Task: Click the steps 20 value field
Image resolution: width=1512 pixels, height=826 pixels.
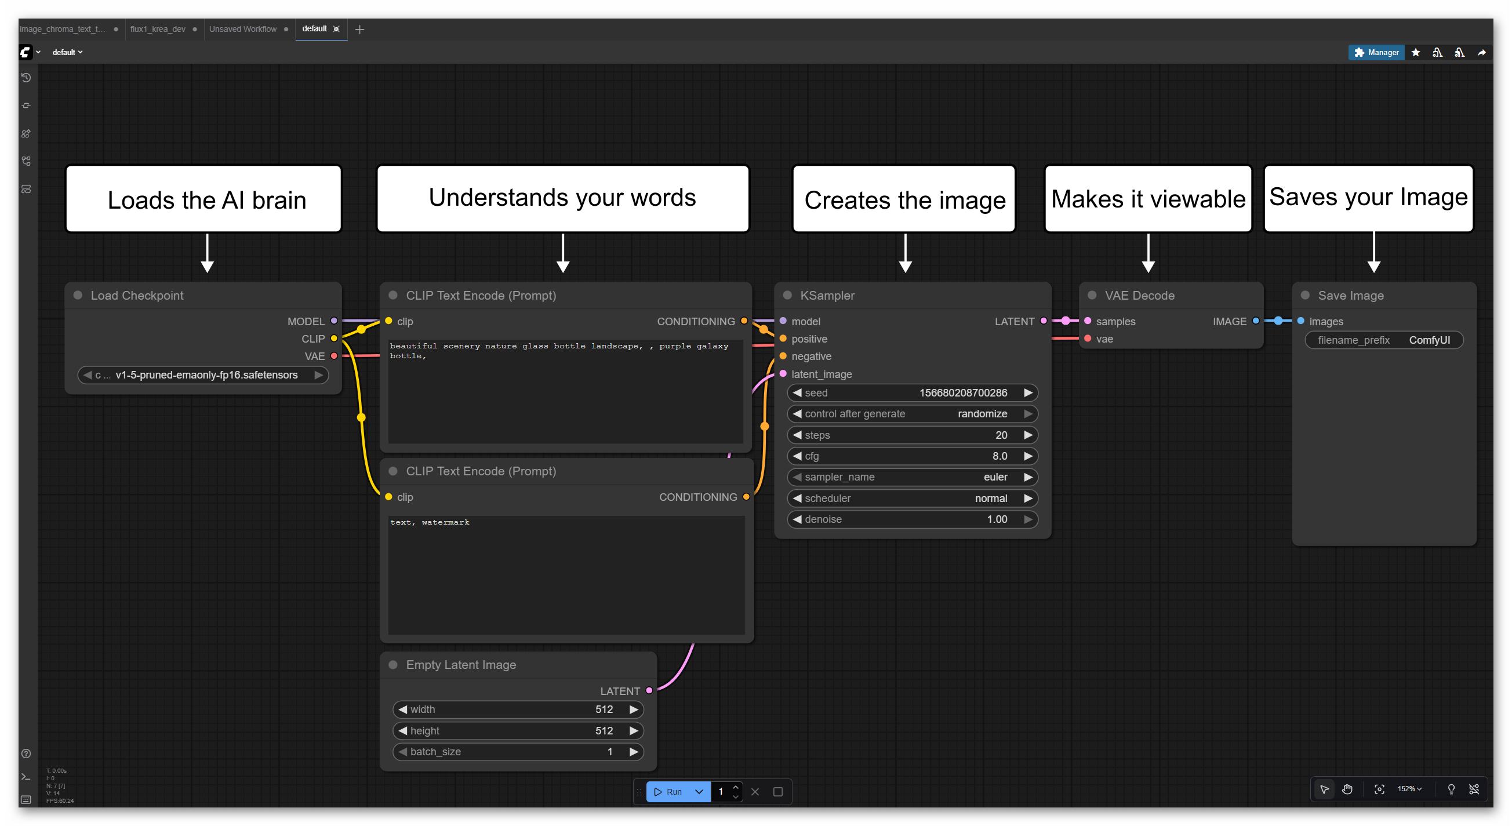Action: [x=912, y=435]
